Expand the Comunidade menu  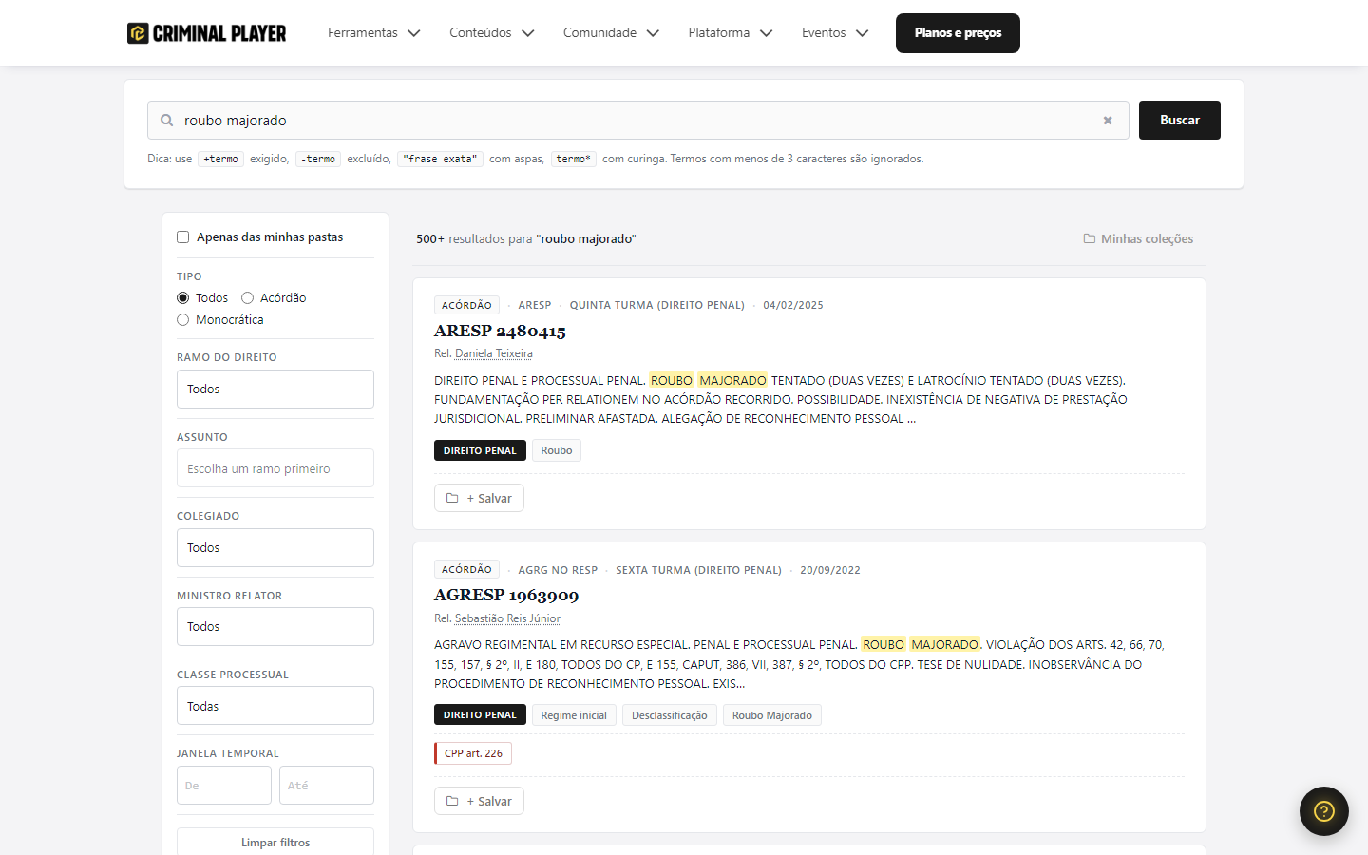(x=611, y=33)
